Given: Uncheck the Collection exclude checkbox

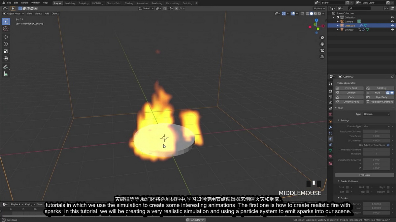Looking at the screenshot, I should (338, 17).
